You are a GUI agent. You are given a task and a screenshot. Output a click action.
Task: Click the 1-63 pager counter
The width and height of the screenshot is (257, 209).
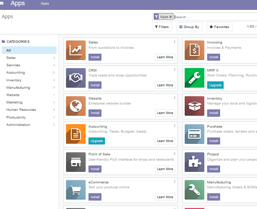click(251, 27)
